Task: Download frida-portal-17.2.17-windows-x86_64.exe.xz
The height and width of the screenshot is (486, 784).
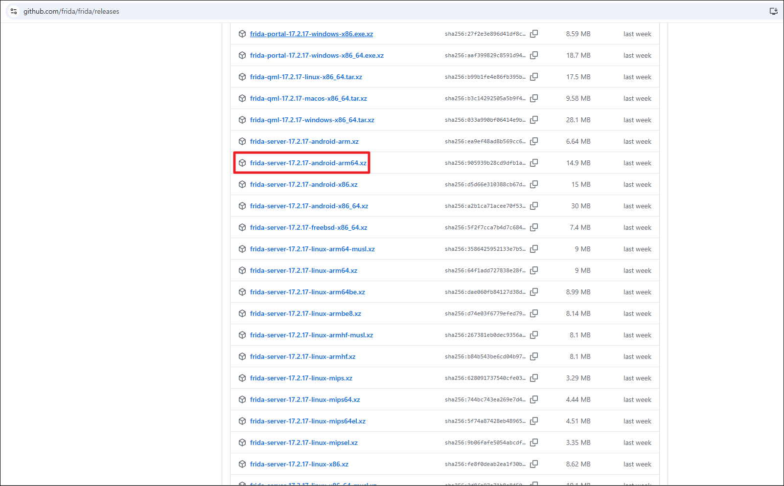Action: tap(317, 55)
